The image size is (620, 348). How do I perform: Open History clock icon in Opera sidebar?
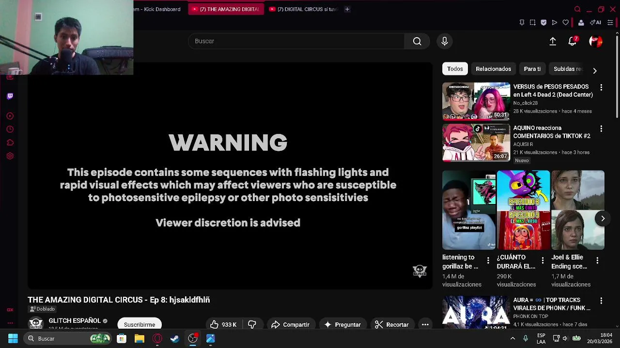tap(10, 129)
